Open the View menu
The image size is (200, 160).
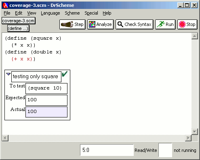click(x=32, y=13)
